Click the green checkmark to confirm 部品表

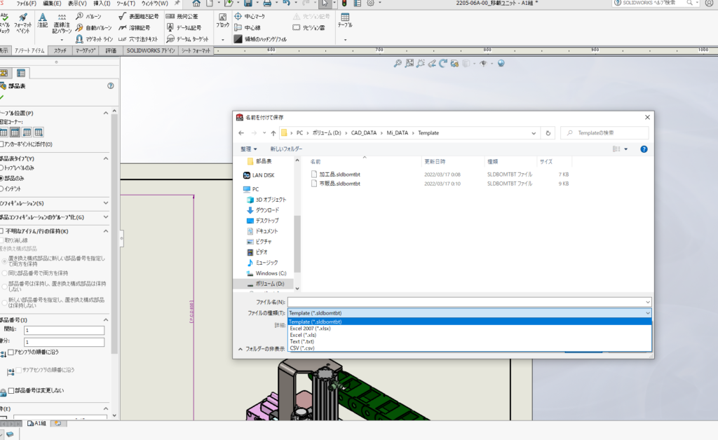[2, 97]
